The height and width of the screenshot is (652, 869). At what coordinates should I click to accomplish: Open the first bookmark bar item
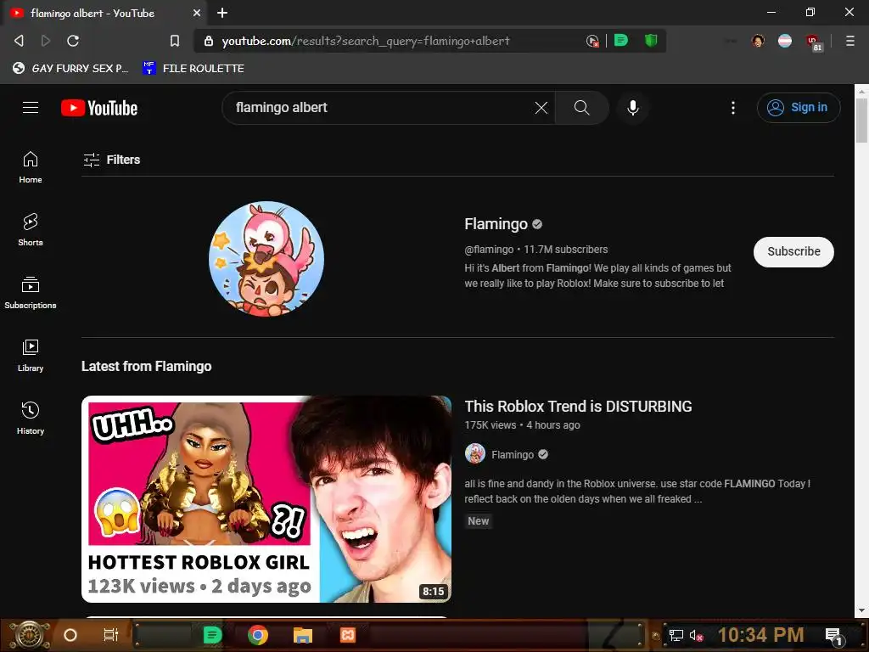point(70,68)
